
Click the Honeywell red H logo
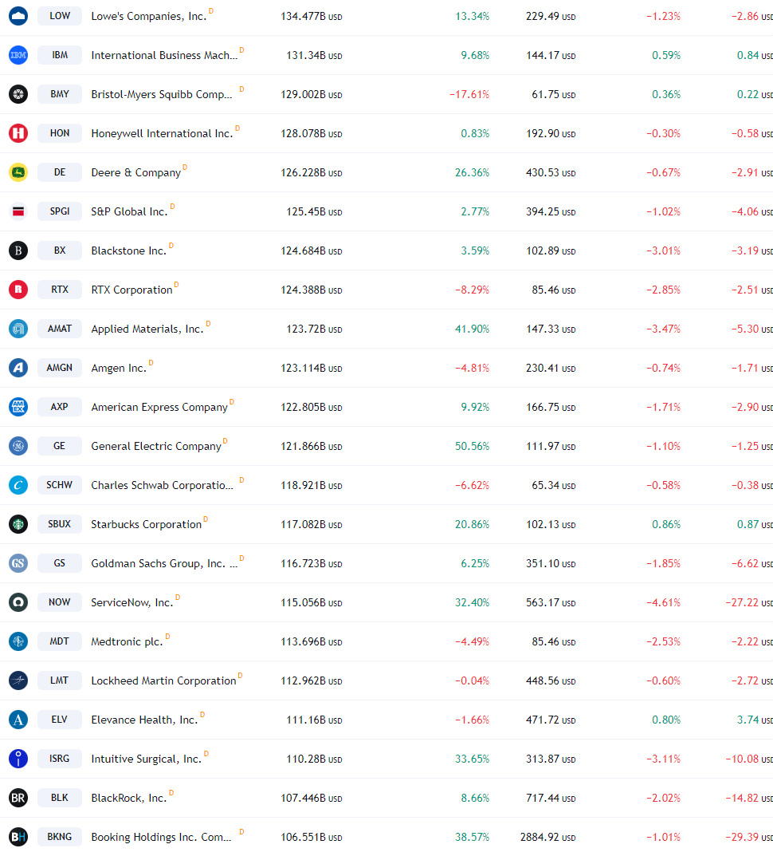pyautogui.click(x=18, y=133)
